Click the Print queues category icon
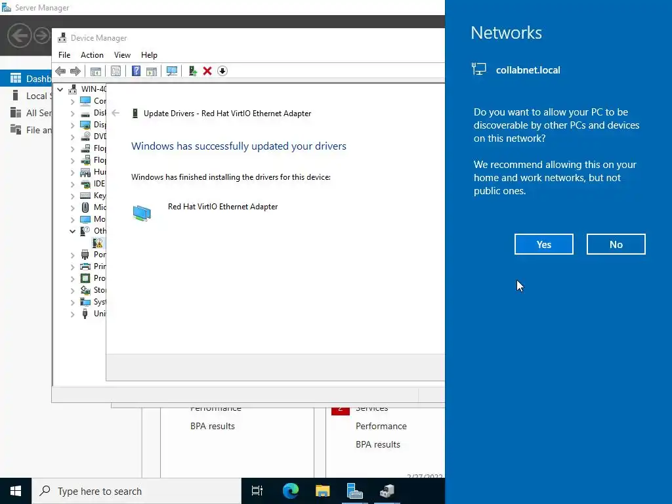 (86, 266)
